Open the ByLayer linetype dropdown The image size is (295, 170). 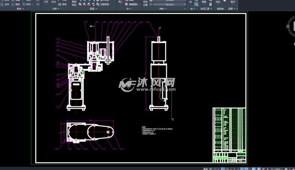(x=168, y=4)
